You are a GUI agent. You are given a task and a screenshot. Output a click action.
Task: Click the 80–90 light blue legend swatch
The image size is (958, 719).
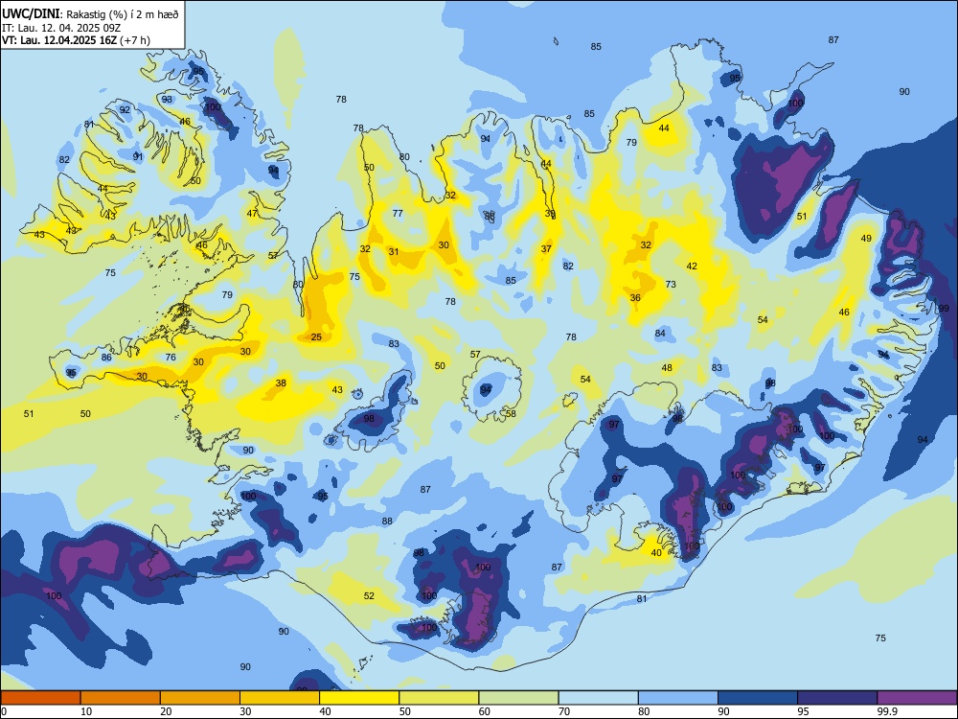(x=677, y=698)
